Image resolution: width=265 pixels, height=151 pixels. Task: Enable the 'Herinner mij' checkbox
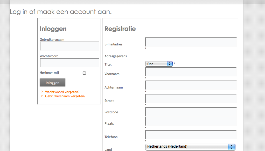(84, 73)
